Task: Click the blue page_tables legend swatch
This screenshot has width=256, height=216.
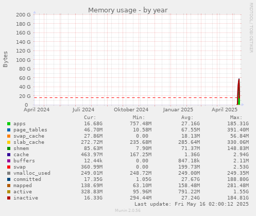Action: (9, 130)
